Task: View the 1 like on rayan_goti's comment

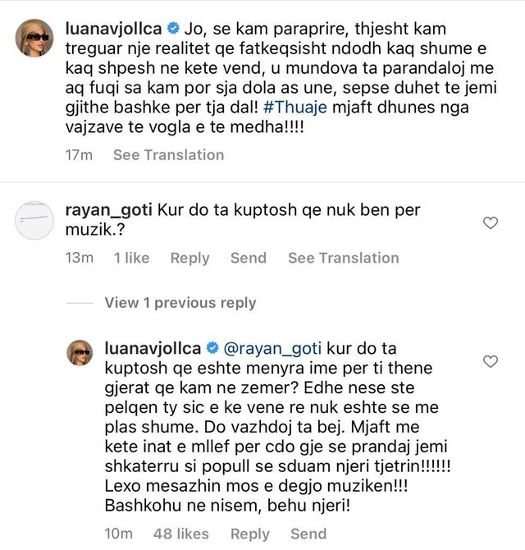Action: pyautogui.click(x=131, y=258)
